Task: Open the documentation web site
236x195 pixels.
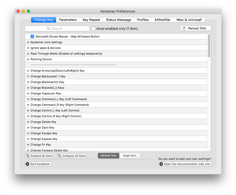Action: point(185,164)
